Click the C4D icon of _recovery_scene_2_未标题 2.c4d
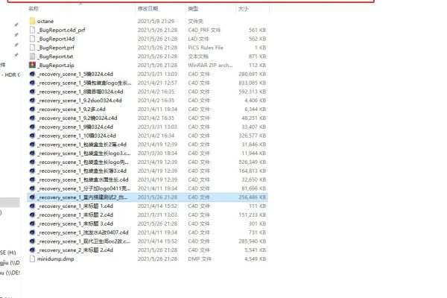 [x=33, y=250]
